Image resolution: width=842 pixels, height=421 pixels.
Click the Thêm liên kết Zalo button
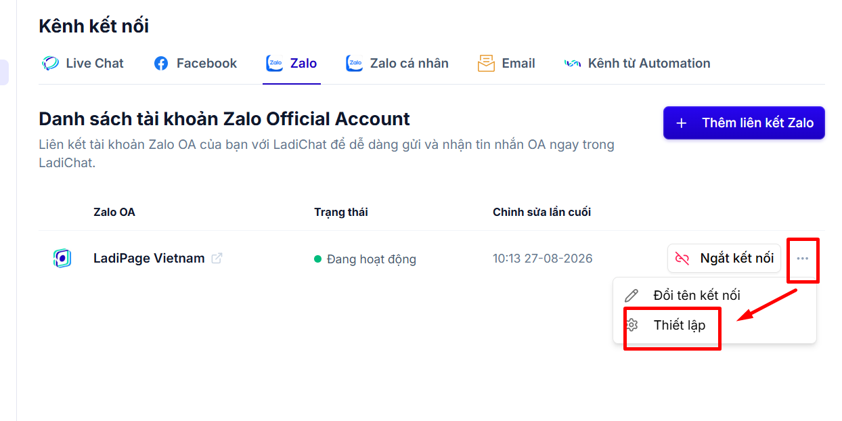(744, 123)
